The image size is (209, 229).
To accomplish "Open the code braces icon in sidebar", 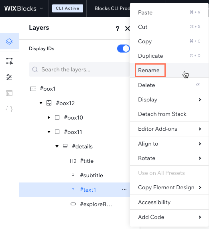I will coord(9,109).
